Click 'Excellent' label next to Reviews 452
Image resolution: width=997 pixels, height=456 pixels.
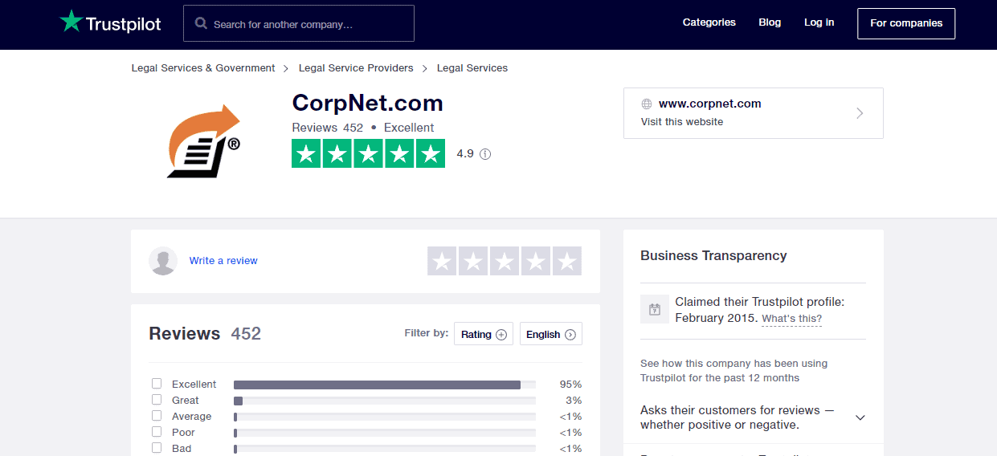[x=409, y=128]
